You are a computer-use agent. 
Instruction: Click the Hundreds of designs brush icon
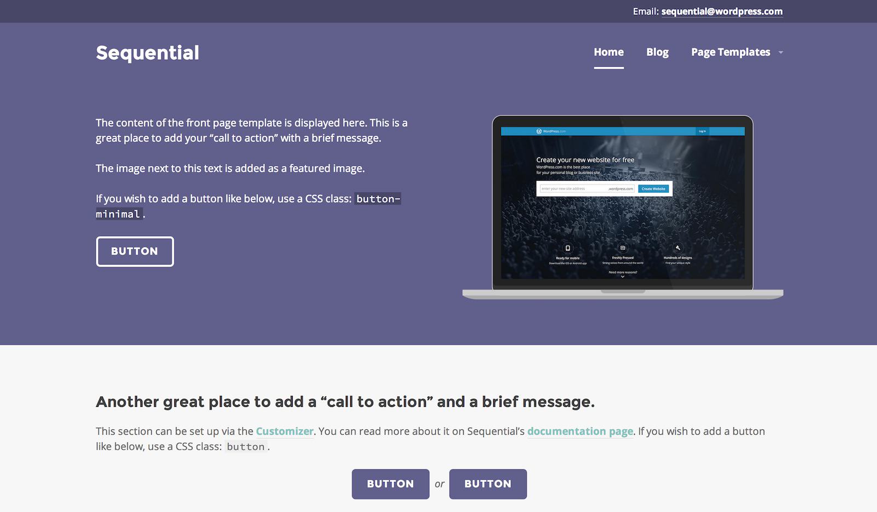coord(678,248)
